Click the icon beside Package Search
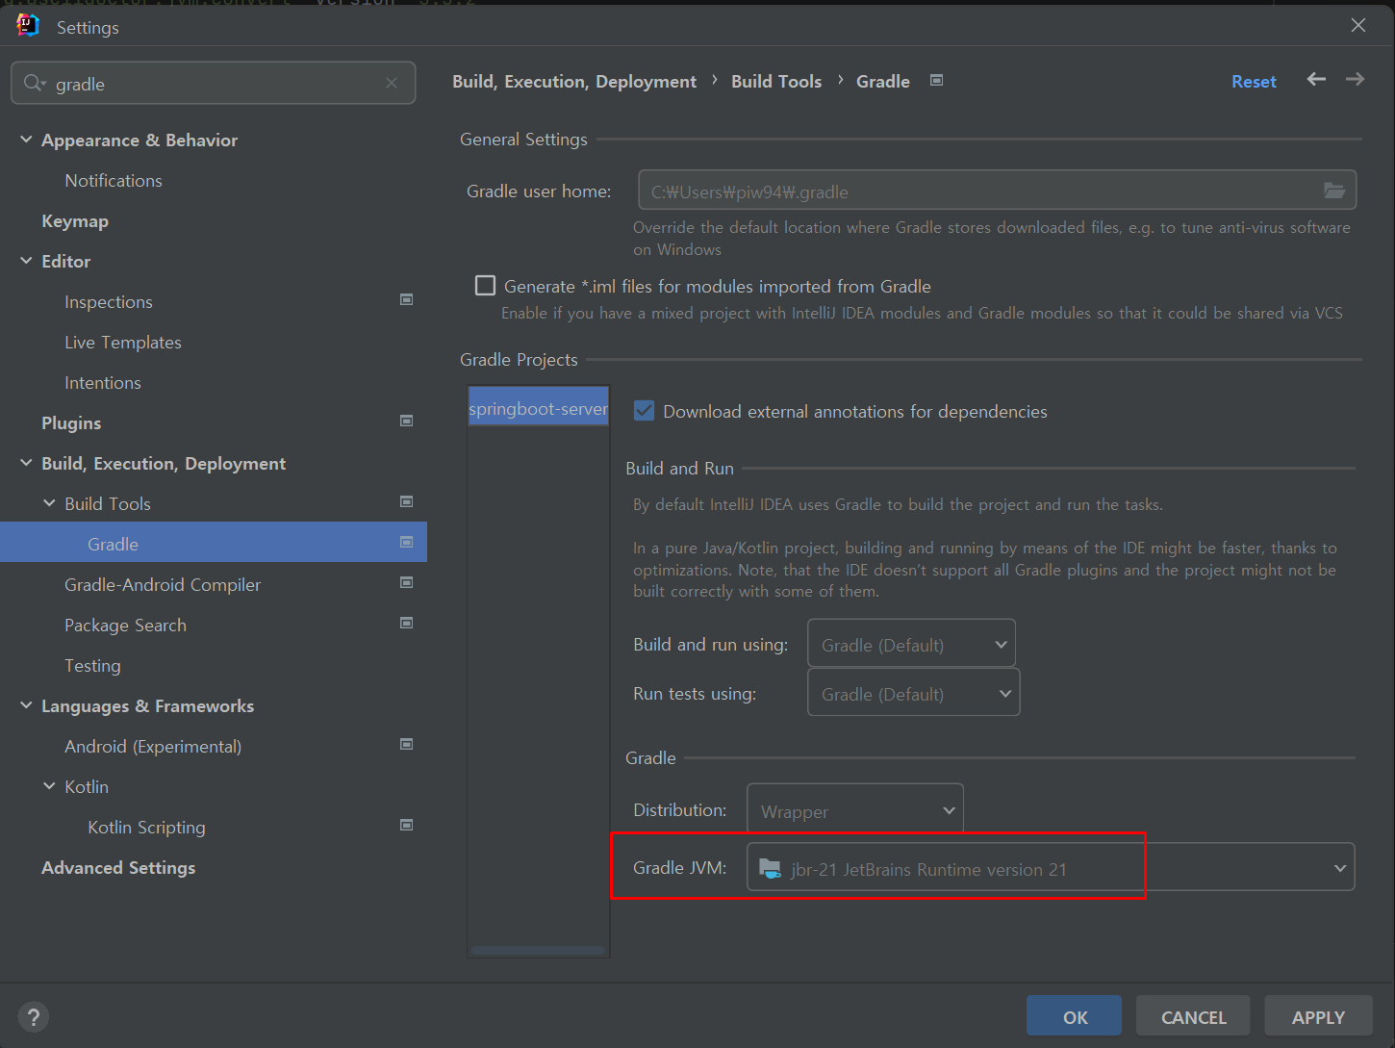Image resolution: width=1395 pixels, height=1048 pixels. click(407, 624)
